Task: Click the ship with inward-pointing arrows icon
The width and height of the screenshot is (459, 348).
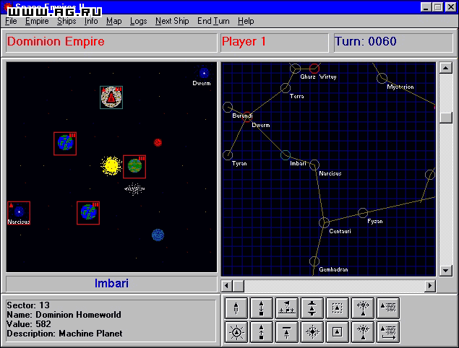Action: click(x=363, y=332)
